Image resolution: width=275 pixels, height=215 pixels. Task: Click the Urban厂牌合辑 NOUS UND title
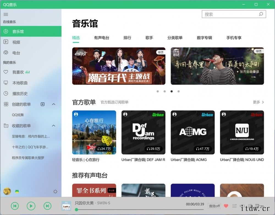242,160
